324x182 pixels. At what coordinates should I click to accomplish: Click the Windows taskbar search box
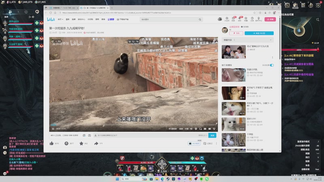[134, 179]
